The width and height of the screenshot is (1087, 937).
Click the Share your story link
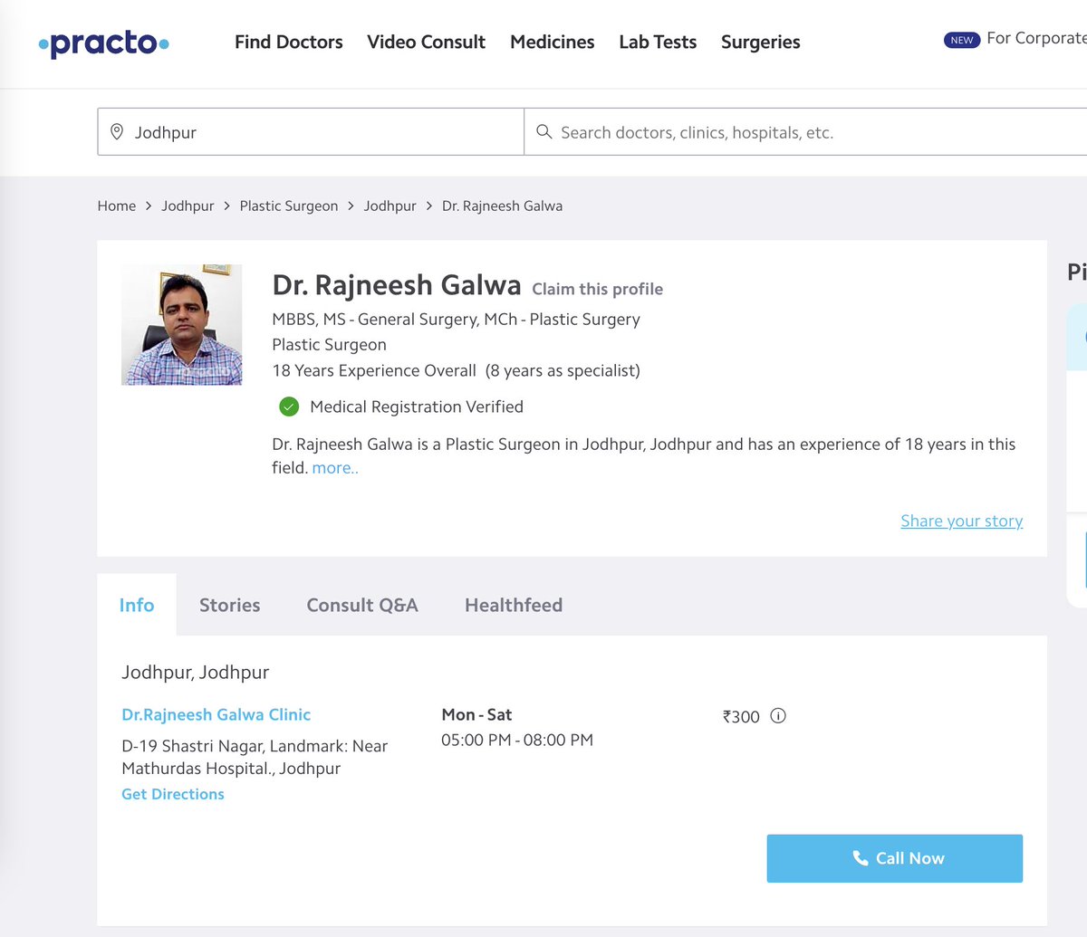click(x=962, y=521)
